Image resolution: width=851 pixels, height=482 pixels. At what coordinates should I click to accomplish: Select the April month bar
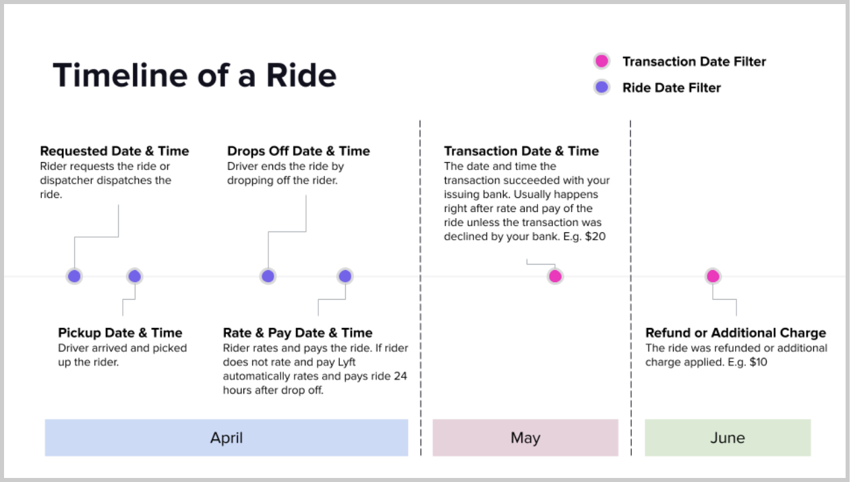point(227,437)
